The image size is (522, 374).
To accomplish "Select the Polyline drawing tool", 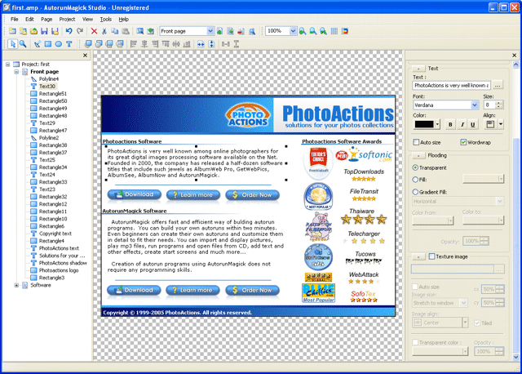I will pos(38,43).
